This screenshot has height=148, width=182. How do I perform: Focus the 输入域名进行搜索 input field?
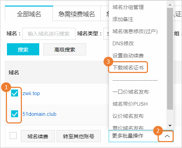49,34
